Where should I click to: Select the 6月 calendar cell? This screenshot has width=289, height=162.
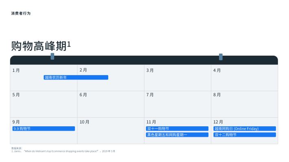click(111, 104)
